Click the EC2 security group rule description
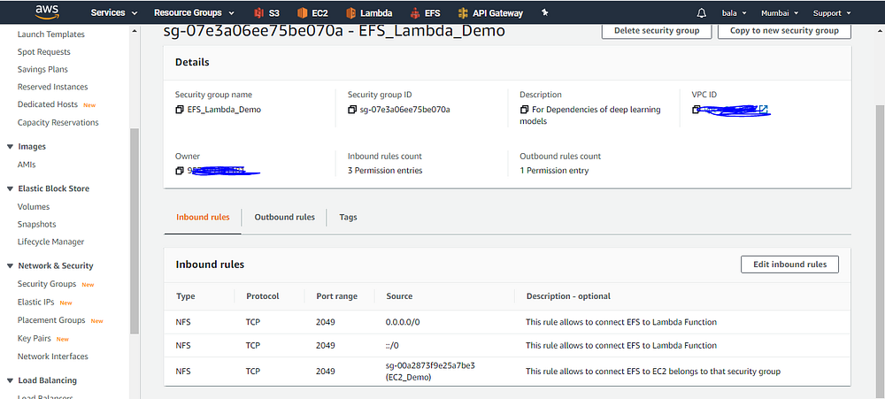Image resolution: width=885 pixels, height=399 pixels. point(653,372)
